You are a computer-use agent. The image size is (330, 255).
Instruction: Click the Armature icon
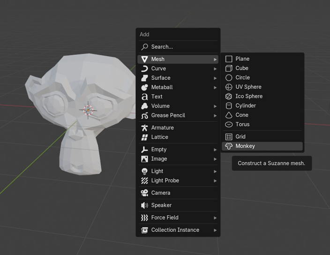tap(144, 128)
